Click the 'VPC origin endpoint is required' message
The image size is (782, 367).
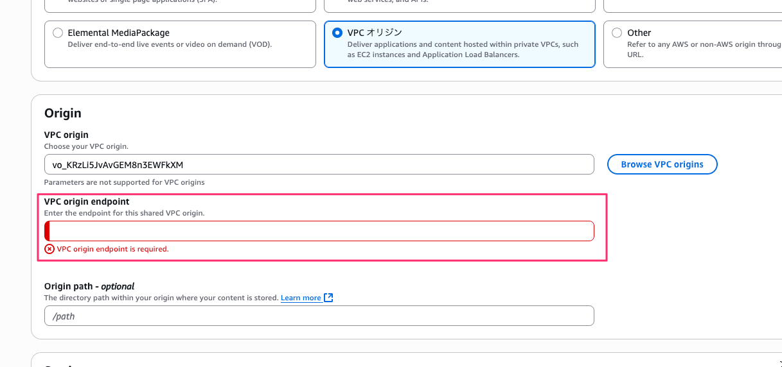pyautogui.click(x=112, y=249)
